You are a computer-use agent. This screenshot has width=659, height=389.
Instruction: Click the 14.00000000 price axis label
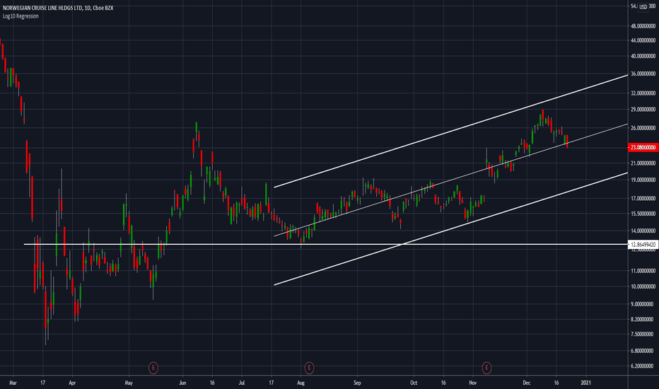tap(643, 231)
